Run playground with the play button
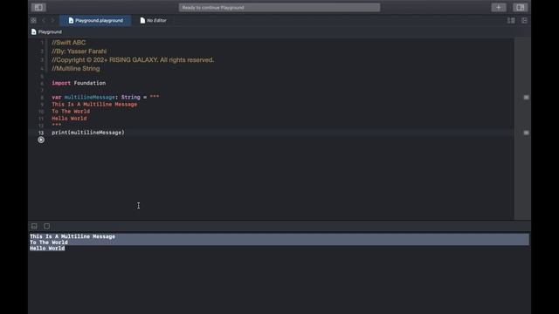Viewport: 559px width, 314px height. (x=41, y=140)
